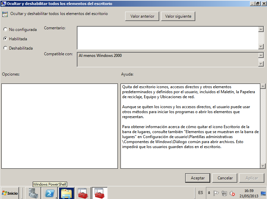
Task: Go to Valor siguiente setting
Action: [178, 16]
